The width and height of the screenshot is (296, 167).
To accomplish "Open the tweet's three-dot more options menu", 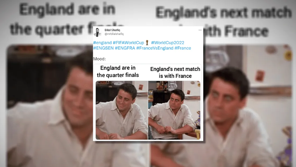I will (x=200, y=30).
